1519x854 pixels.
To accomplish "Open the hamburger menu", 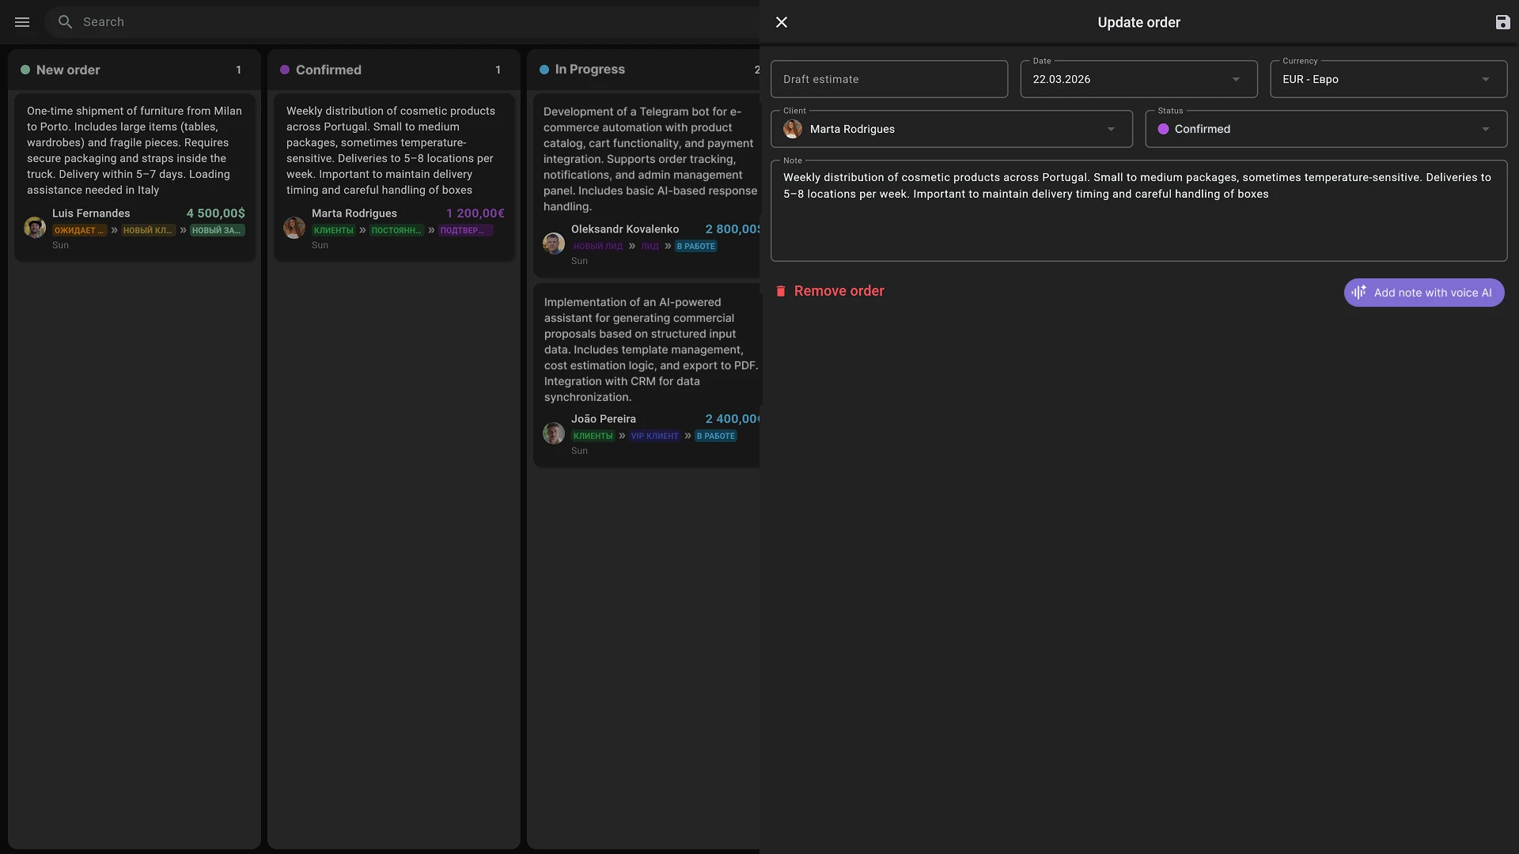I will point(22,22).
